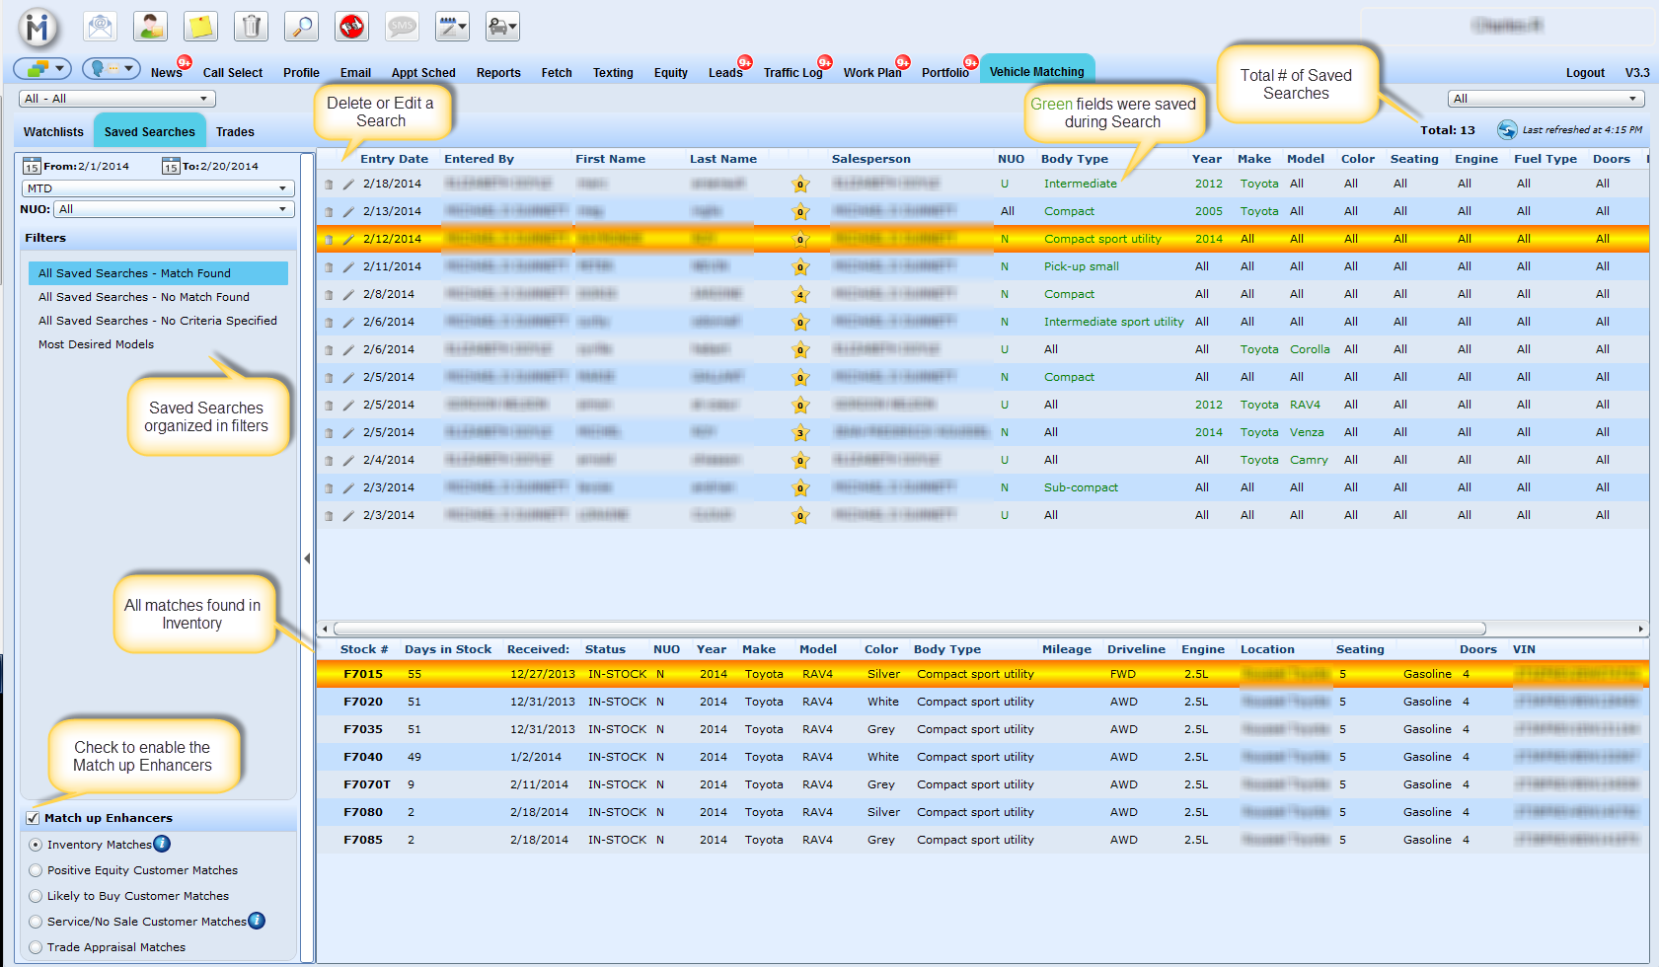The height and width of the screenshot is (967, 1659).
Task: Uncheck the Match up Enhancers checkbox
Action: tap(34, 818)
